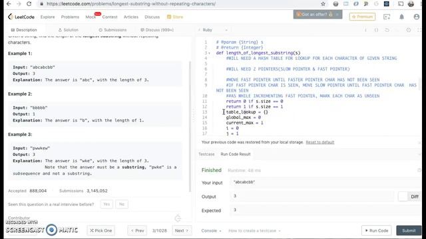Click the Run Code button

tap(377, 230)
